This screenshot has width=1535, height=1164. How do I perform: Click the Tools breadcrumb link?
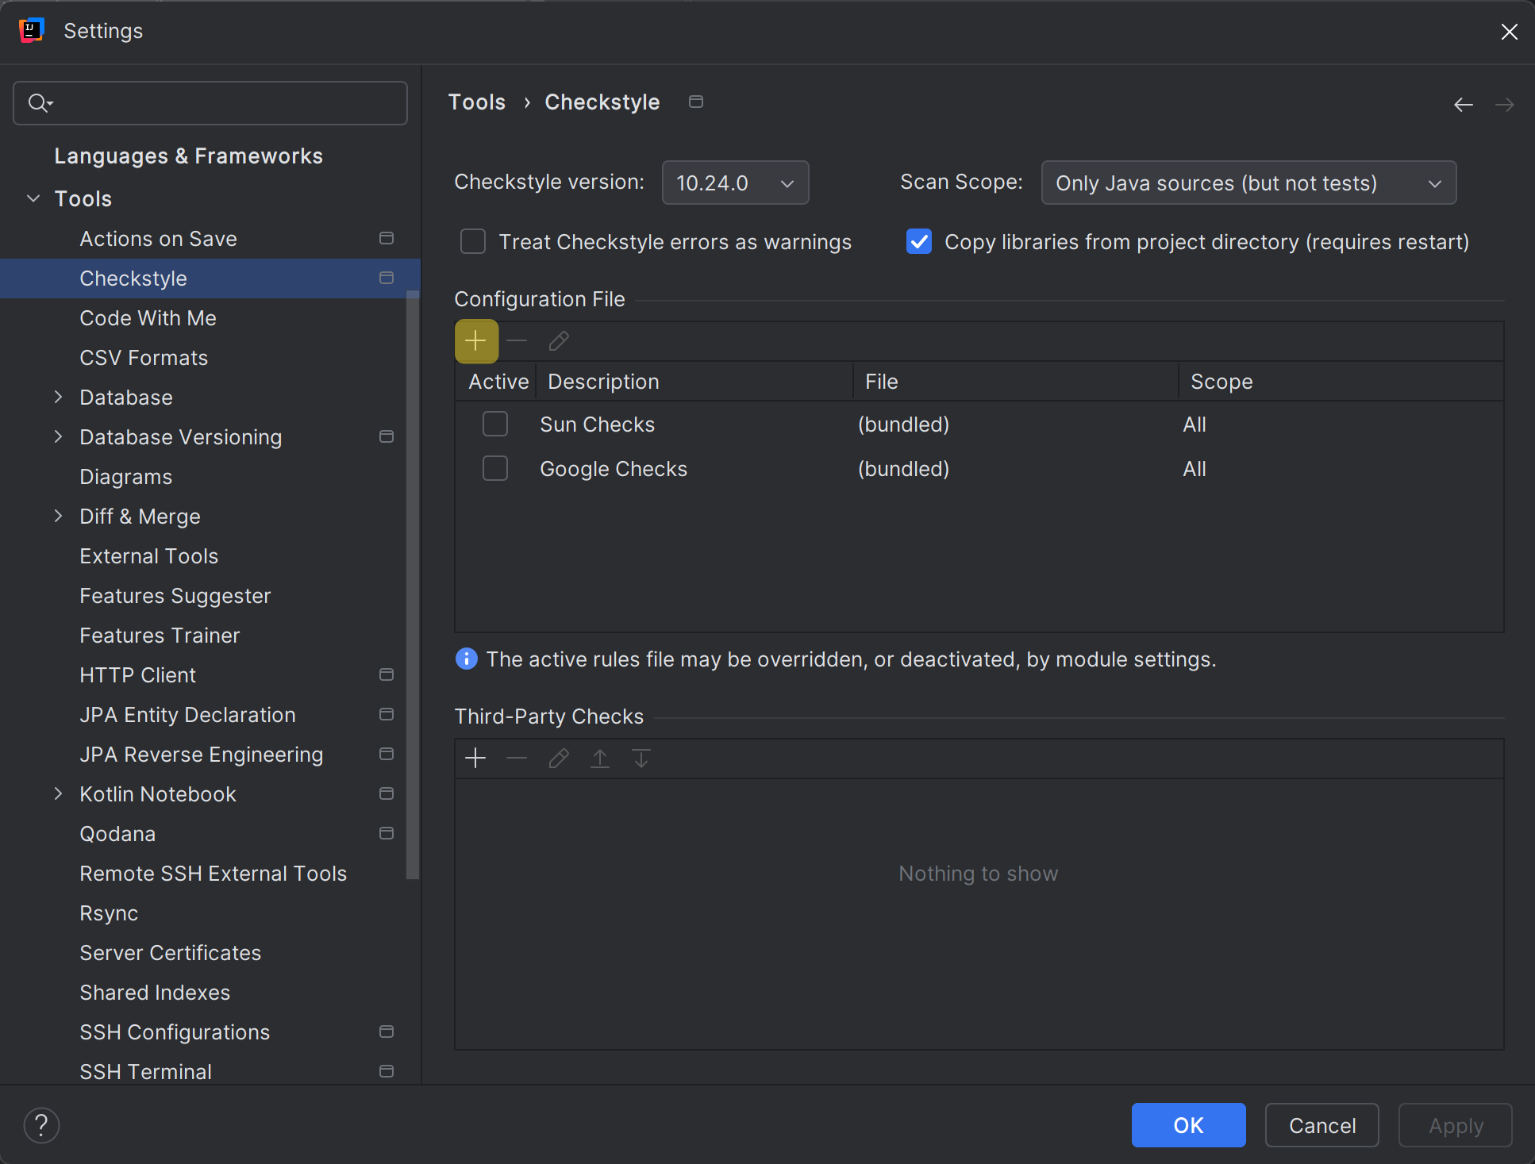[477, 102]
